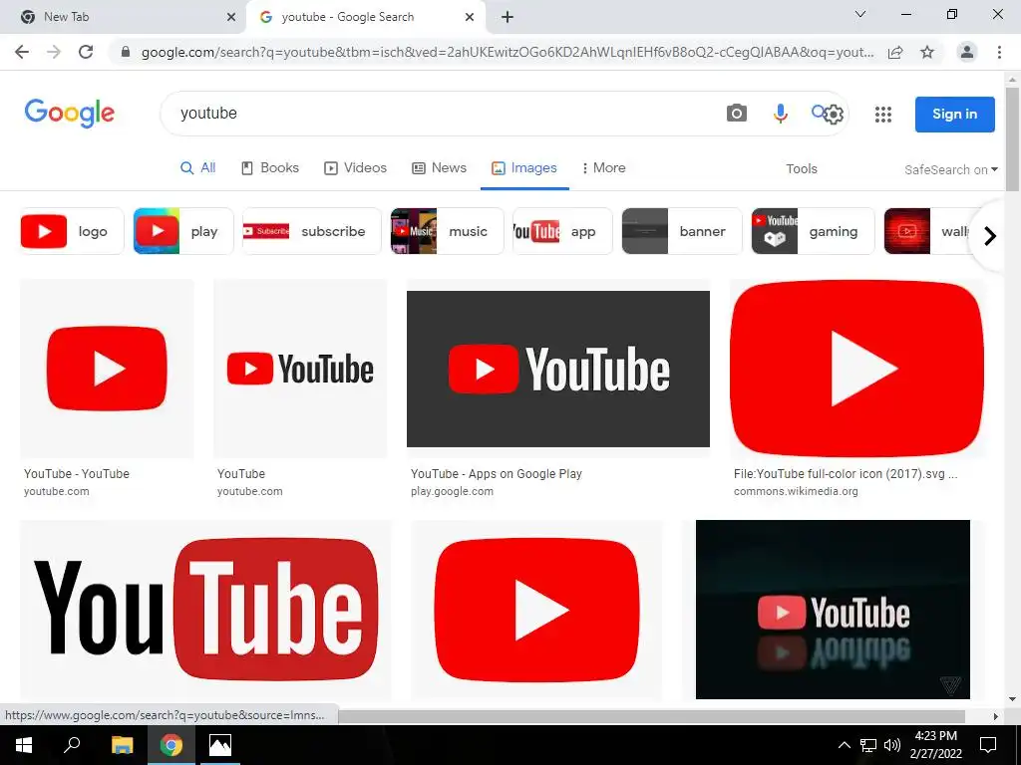Click the network icon in system tray
The height and width of the screenshot is (765, 1021).
point(868,745)
